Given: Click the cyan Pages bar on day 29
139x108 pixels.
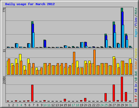Looking at the screenshot, I should coord(123,36).
